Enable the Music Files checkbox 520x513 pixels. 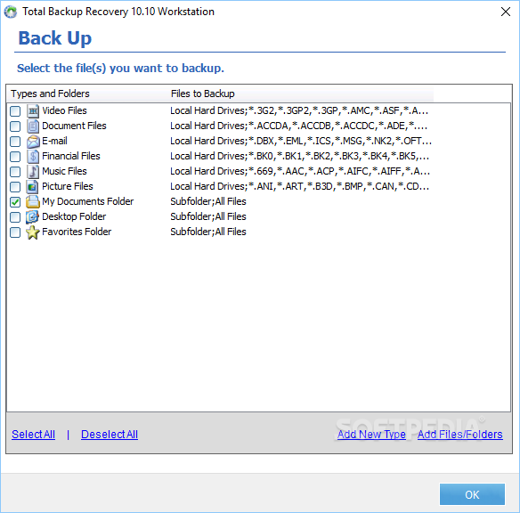pos(15,172)
